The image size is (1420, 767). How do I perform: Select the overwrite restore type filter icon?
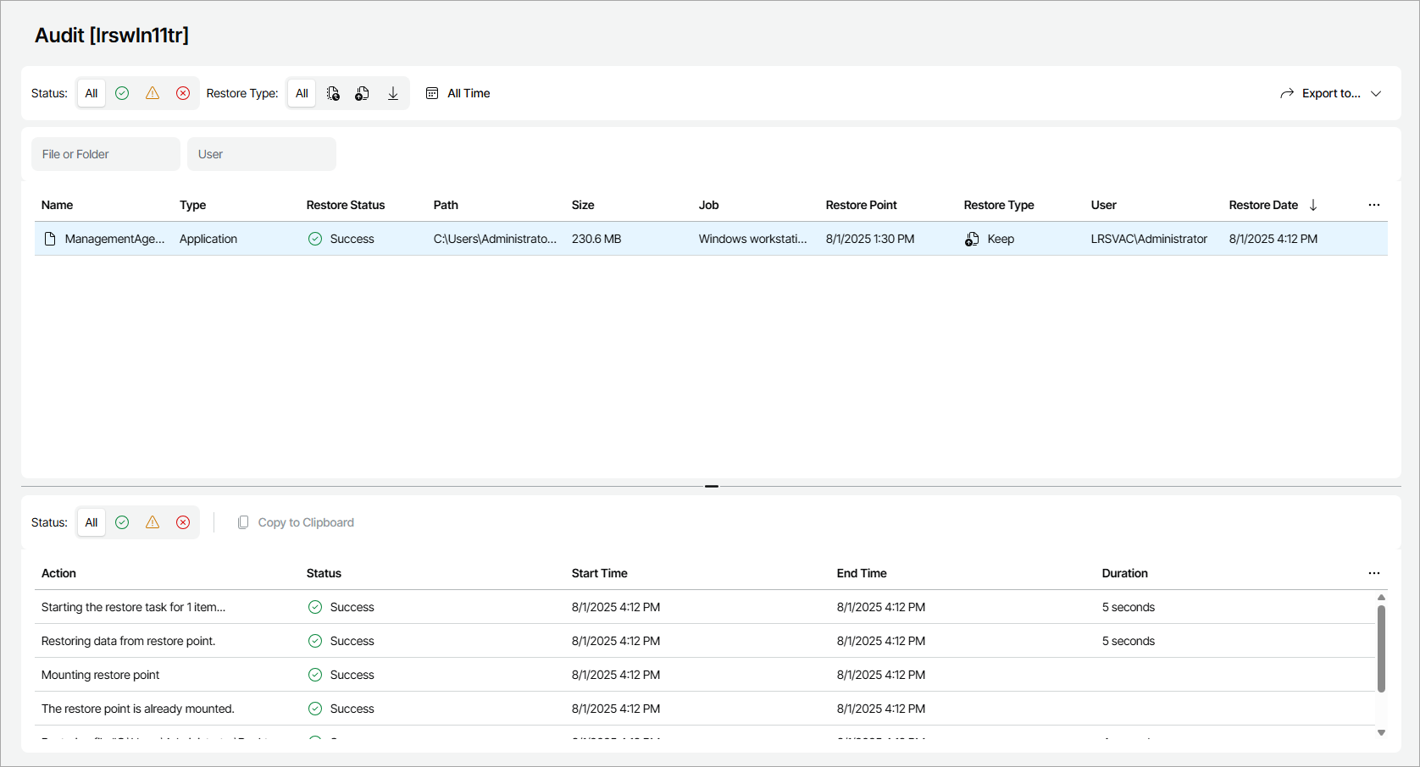pos(333,93)
